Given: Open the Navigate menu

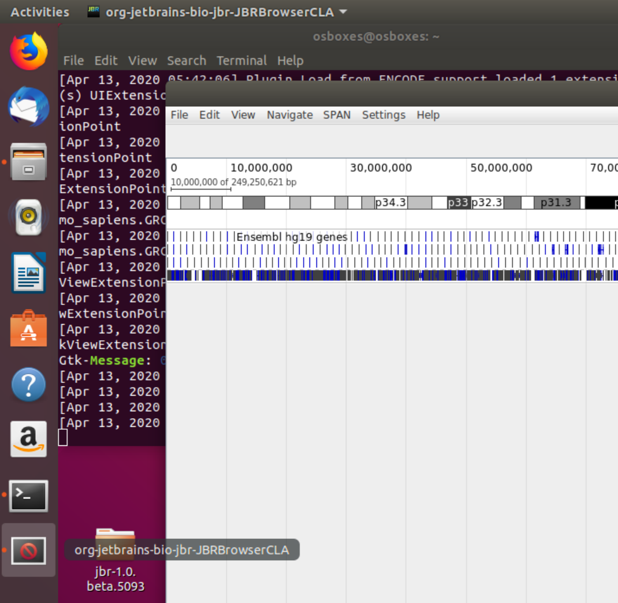Looking at the screenshot, I should coord(289,115).
